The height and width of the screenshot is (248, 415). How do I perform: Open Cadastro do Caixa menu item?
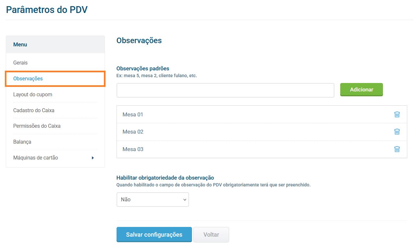(34, 111)
